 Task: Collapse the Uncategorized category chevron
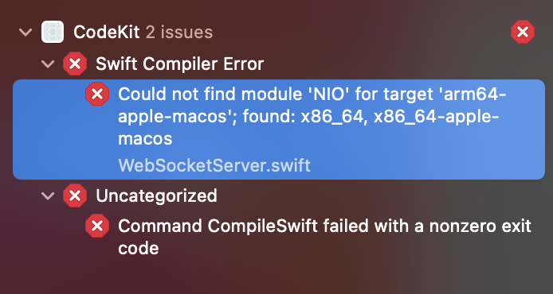pos(48,196)
